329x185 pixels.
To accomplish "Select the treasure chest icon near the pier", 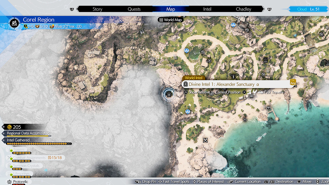I will [268, 108].
